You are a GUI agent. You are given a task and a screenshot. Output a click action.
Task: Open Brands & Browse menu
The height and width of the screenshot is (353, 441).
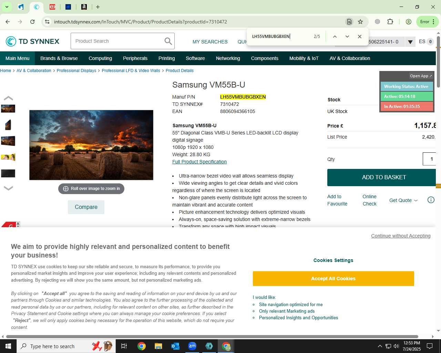[x=59, y=58]
